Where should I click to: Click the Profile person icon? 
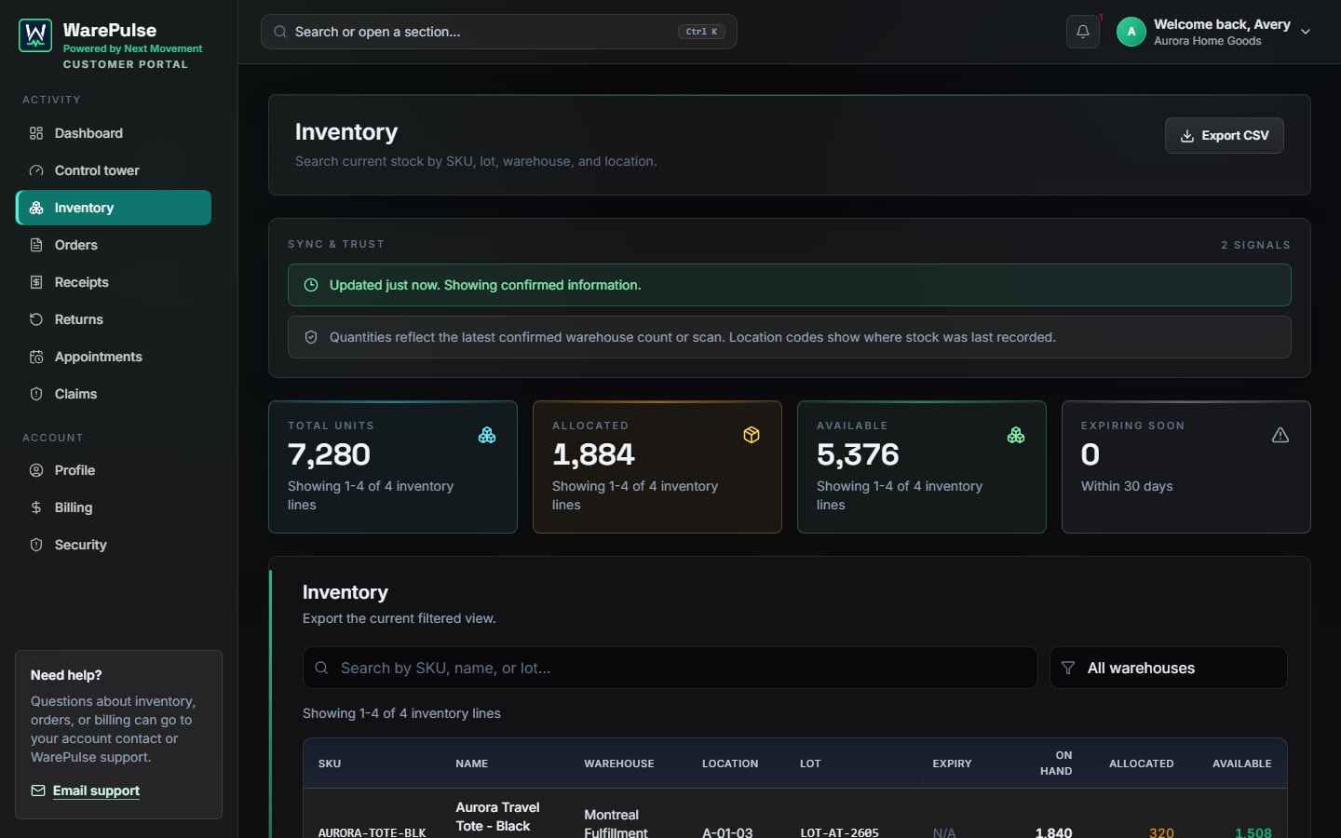click(x=36, y=470)
